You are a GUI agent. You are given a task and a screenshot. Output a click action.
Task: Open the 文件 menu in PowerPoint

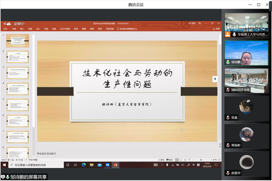[6, 28]
